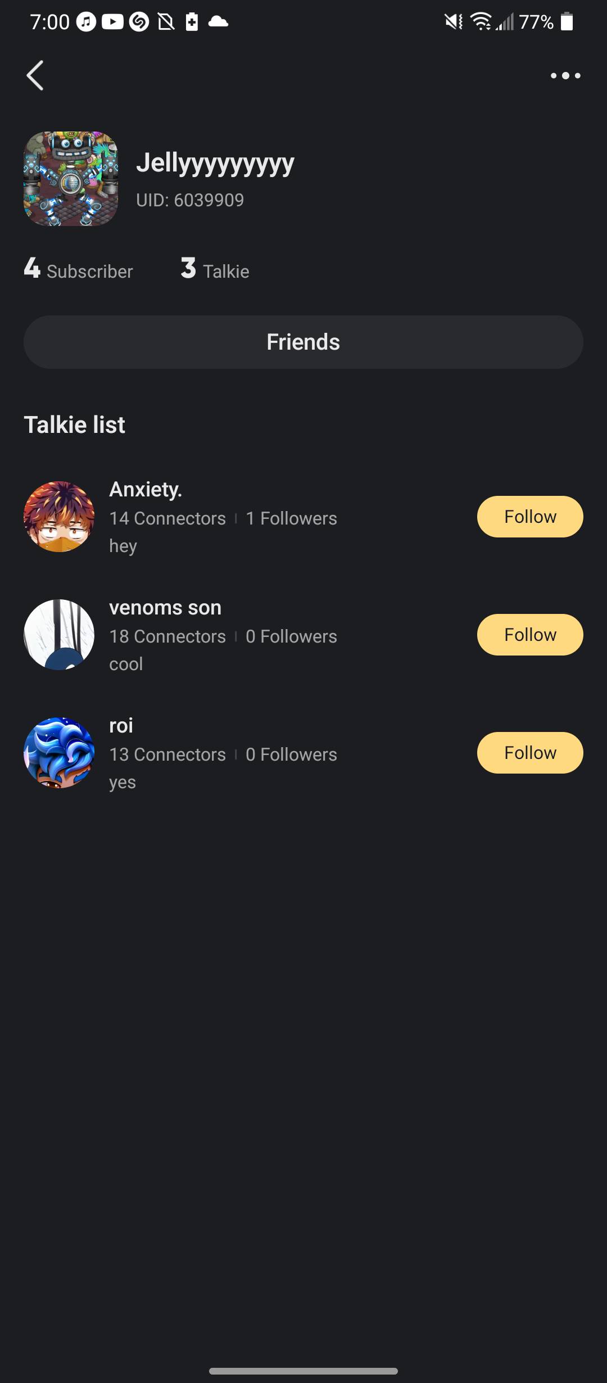Tap the cloud status bar icon
The image size is (607, 1383).
pos(218,22)
